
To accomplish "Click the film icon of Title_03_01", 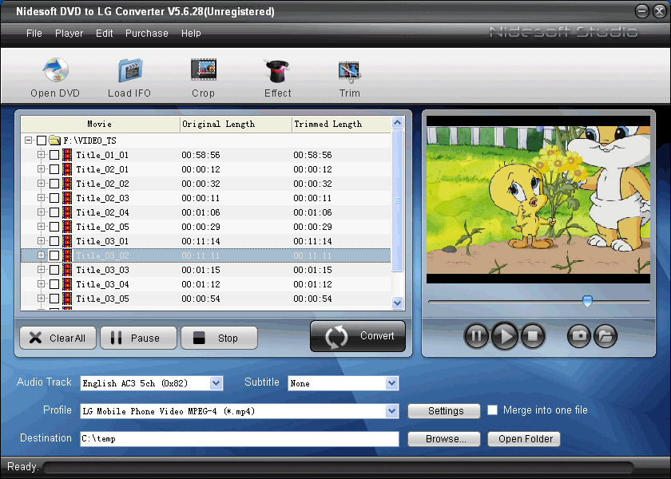I will pyautogui.click(x=67, y=241).
